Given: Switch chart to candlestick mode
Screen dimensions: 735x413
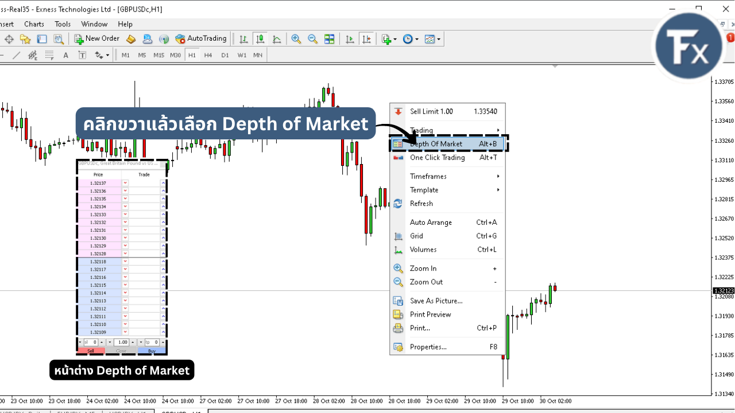Looking at the screenshot, I should click(260, 39).
